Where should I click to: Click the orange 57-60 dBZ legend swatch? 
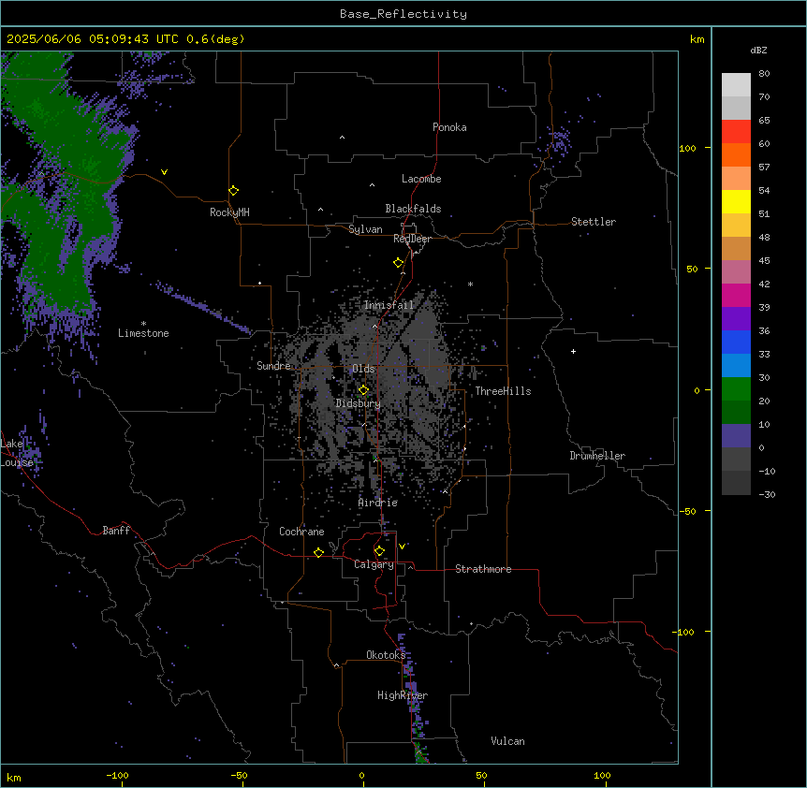tap(736, 154)
